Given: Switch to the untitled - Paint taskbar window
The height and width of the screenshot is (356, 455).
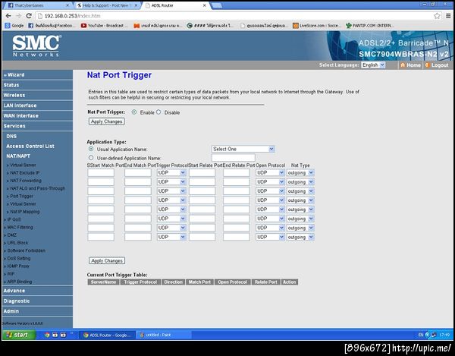Looking at the screenshot, I should (163, 335).
